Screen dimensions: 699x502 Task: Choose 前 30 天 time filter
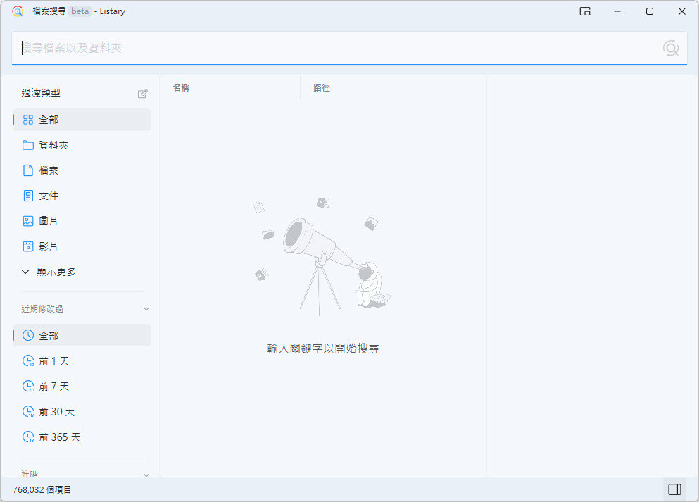[x=82, y=411]
